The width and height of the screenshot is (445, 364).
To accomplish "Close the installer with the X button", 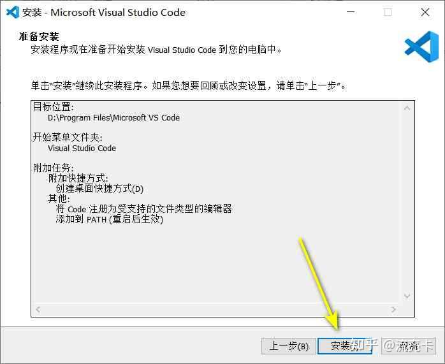I will pos(425,12).
